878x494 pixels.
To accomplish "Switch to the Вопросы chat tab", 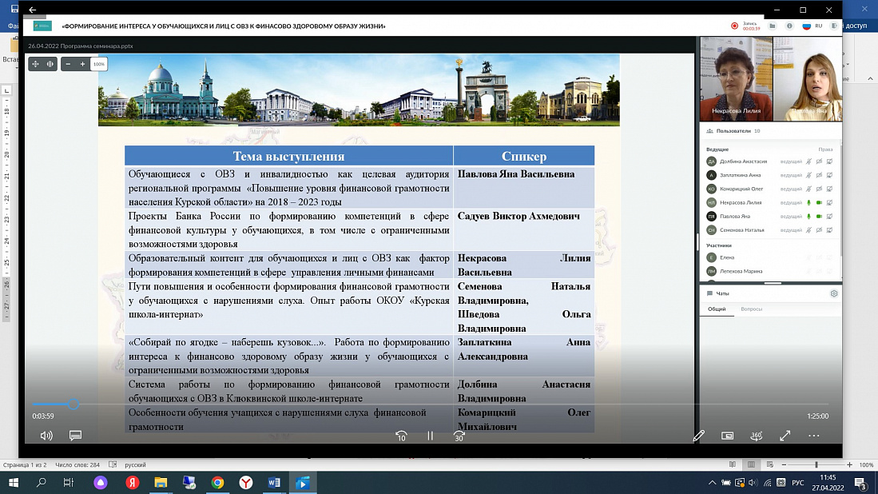I will [x=752, y=309].
